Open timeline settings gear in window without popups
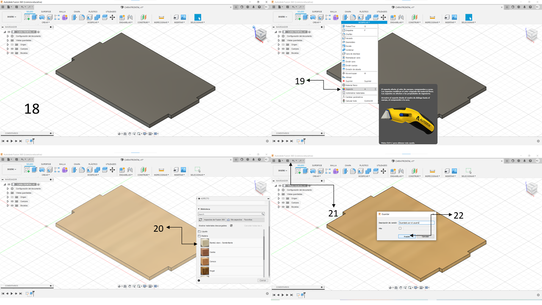542x305 pixels. pos(267,141)
